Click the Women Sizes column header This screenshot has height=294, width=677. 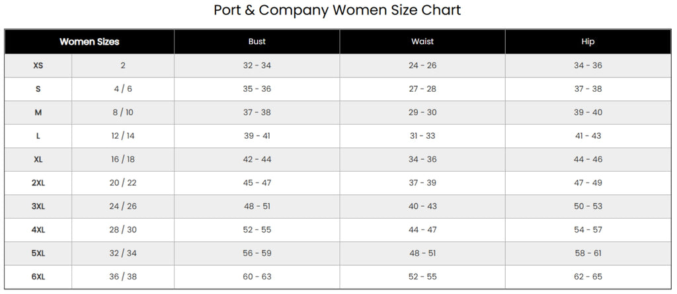89,42
